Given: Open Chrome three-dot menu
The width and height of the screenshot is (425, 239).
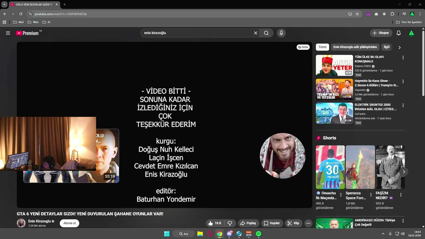Looking at the screenshot, I should click(420, 14).
